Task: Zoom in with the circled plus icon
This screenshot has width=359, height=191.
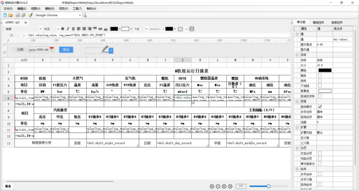Action: pyautogui.click(x=212, y=186)
